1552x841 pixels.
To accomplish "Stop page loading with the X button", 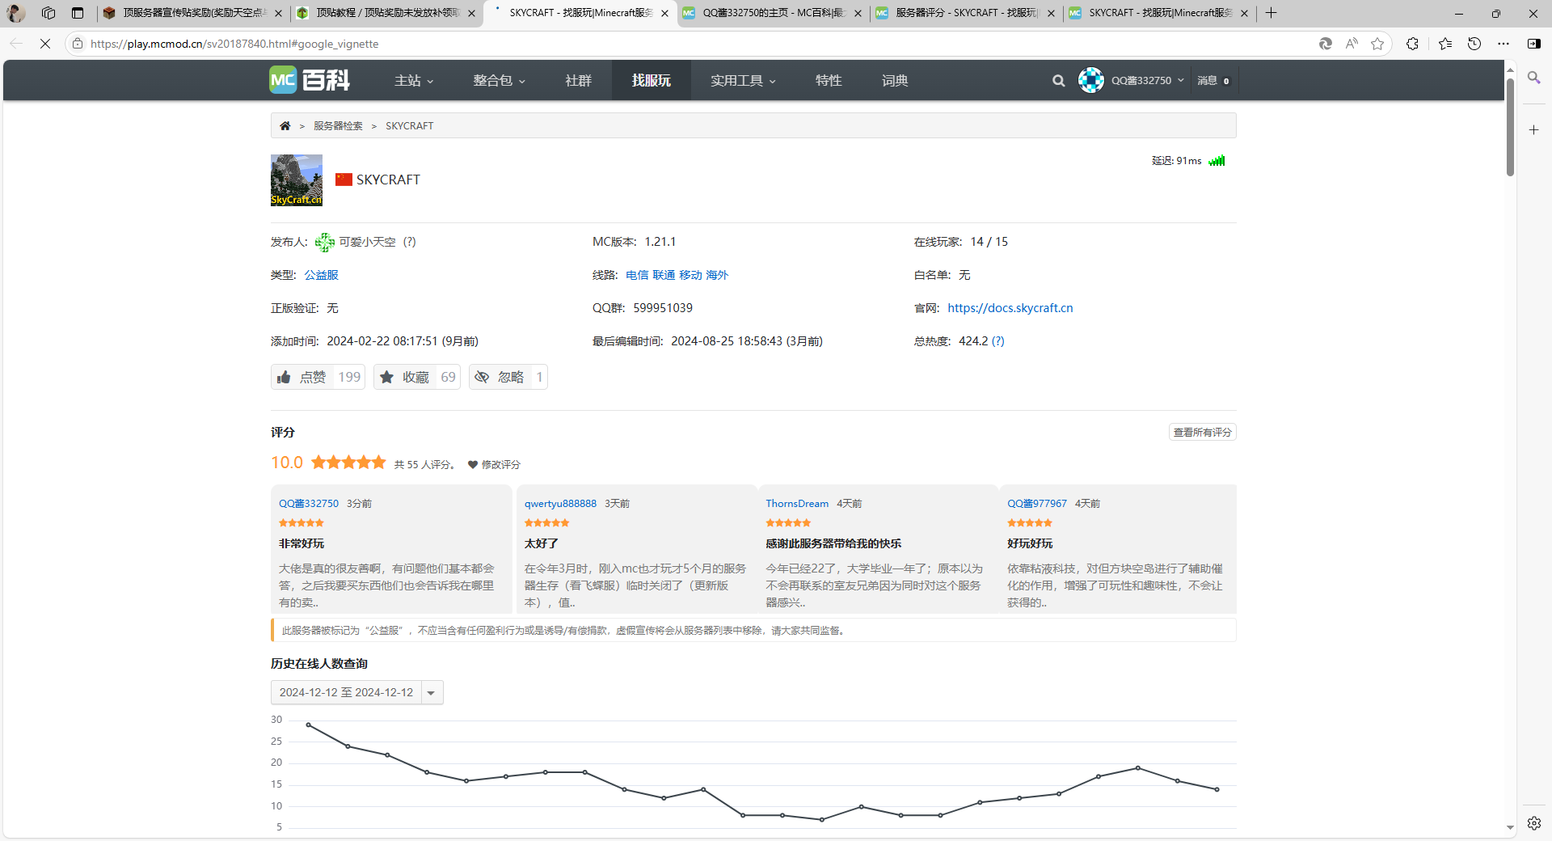I will coord(45,44).
